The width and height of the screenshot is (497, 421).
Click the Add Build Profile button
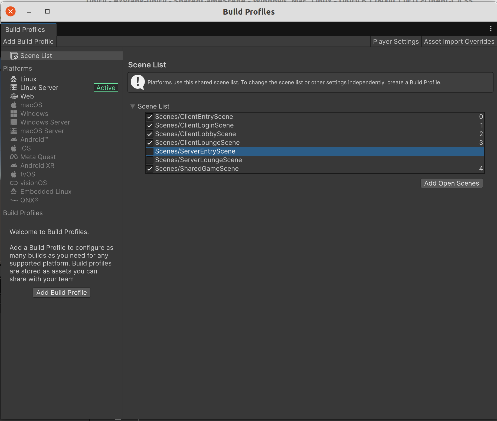pyautogui.click(x=61, y=292)
